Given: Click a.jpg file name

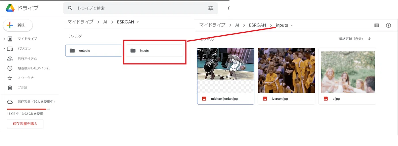Looking at the screenshot, I should click(336, 99).
